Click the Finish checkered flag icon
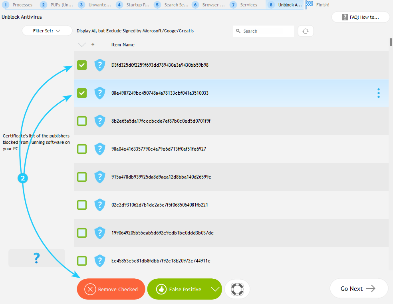This screenshot has height=304, width=393. tap(310, 5)
